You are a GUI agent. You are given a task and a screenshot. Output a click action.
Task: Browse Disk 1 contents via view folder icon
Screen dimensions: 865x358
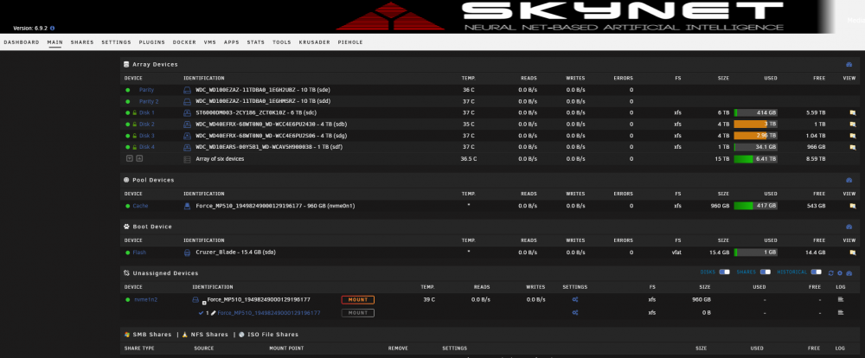coord(852,112)
